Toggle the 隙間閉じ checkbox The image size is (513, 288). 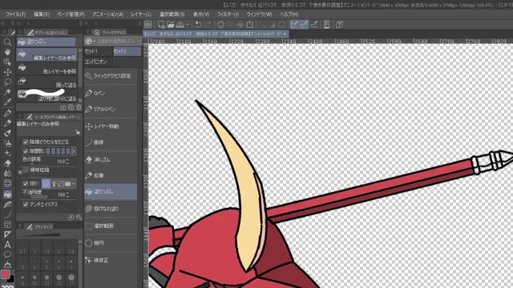26,151
